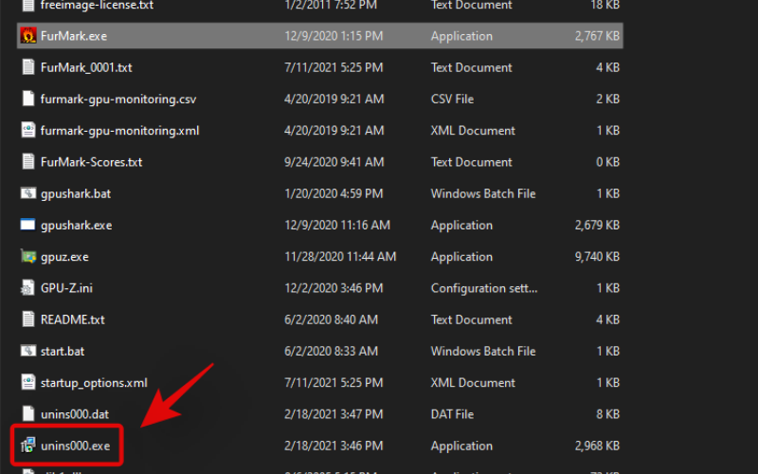Click the size 2,968 KB
Screen dimensions: 758x474
tap(597, 446)
